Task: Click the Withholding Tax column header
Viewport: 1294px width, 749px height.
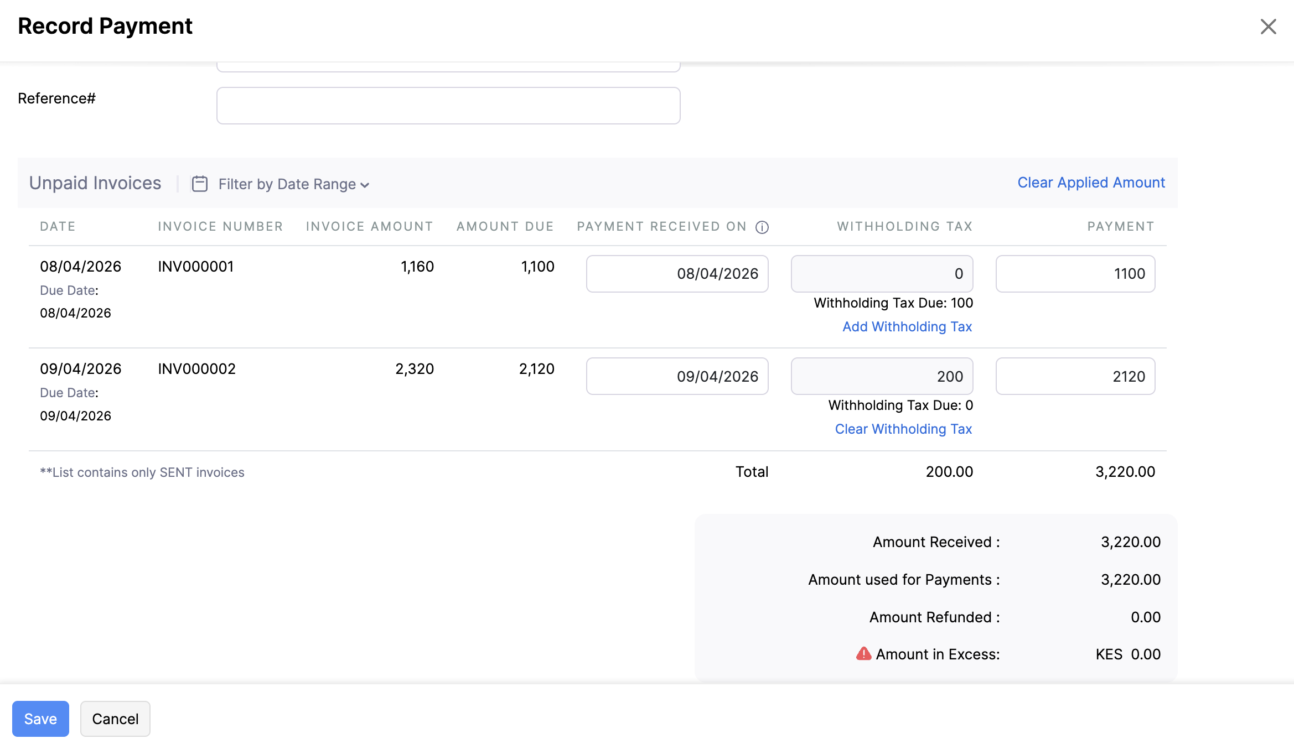Action: (905, 227)
